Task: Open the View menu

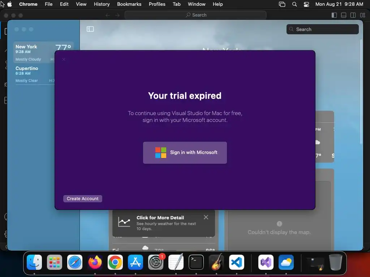Action: pos(81,4)
